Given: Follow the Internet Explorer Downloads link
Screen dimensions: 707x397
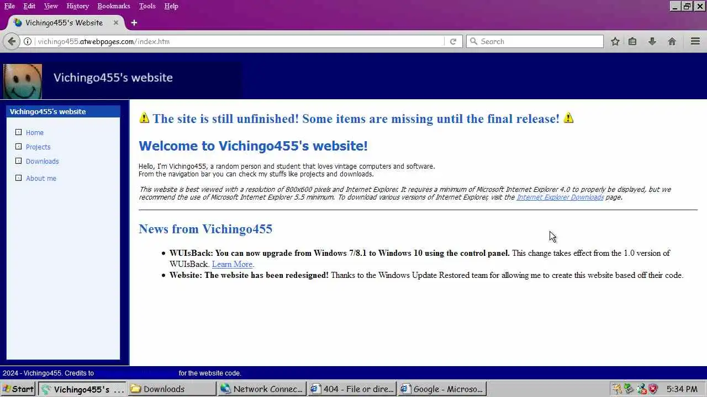Looking at the screenshot, I should click(560, 197).
